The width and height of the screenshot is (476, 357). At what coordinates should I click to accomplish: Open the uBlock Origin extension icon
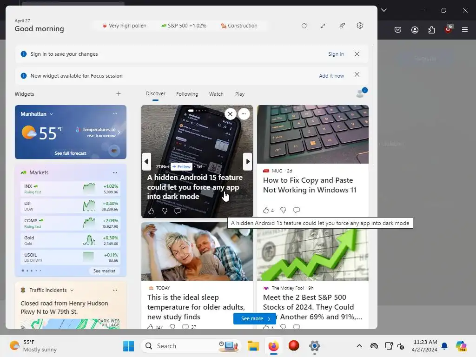pyautogui.click(x=449, y=29)
